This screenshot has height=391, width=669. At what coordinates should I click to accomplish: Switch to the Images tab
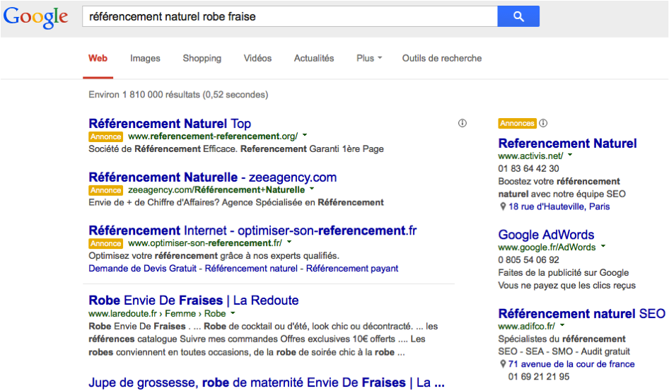(145, 58)
